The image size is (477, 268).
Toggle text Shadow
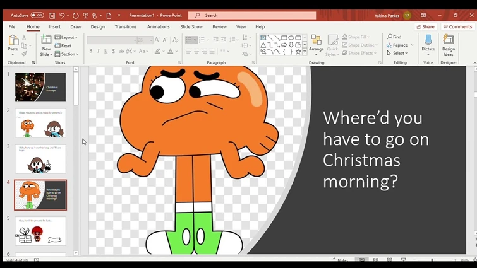(114, 51)
